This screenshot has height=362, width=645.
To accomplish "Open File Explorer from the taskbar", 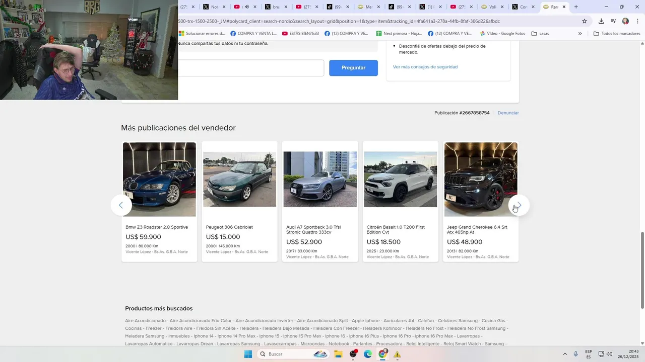I will tap(338, 354).
